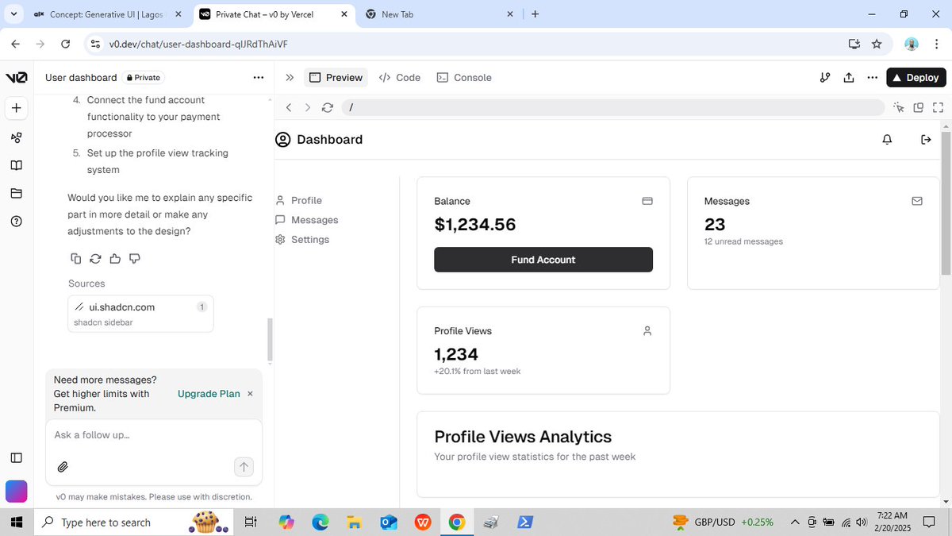Screen dimensions: 952x536
Task: Click the Windows Start button
Action: [x=17, y=522]
